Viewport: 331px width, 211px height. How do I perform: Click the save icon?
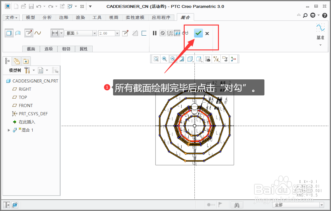click(x=31, y=6)
